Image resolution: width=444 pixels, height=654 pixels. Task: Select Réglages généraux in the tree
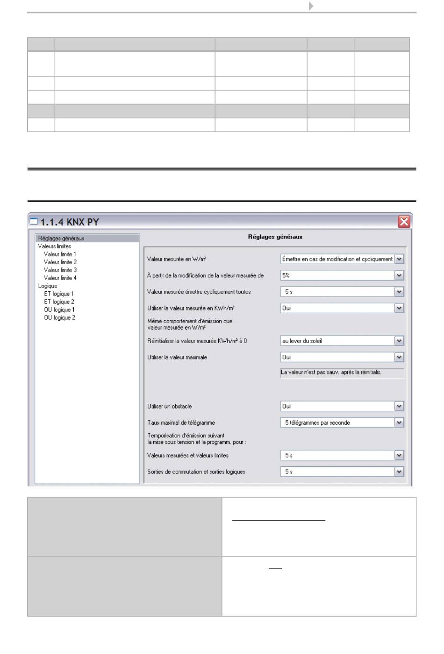tap(87, 238)
